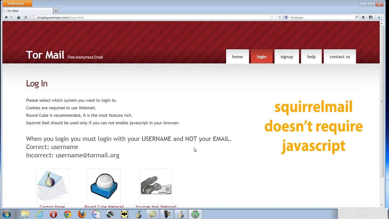
Task: Open The Bat! icon on taskbar
Action: click(x=124, y=214)
